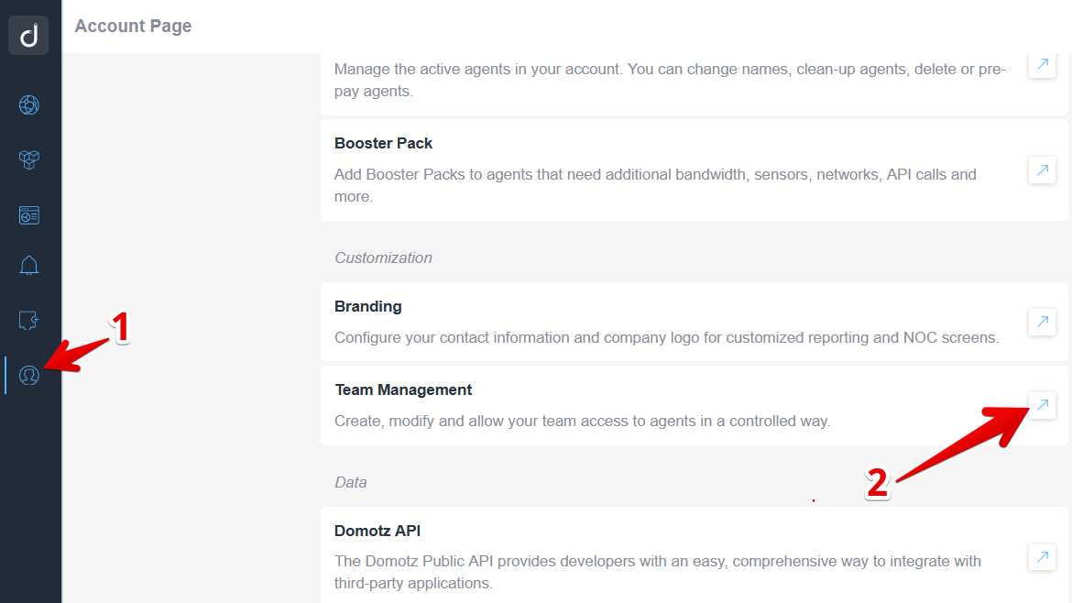
Task: Select the integrations puzzle icon in the sidebar
Action: pos(28,320)
